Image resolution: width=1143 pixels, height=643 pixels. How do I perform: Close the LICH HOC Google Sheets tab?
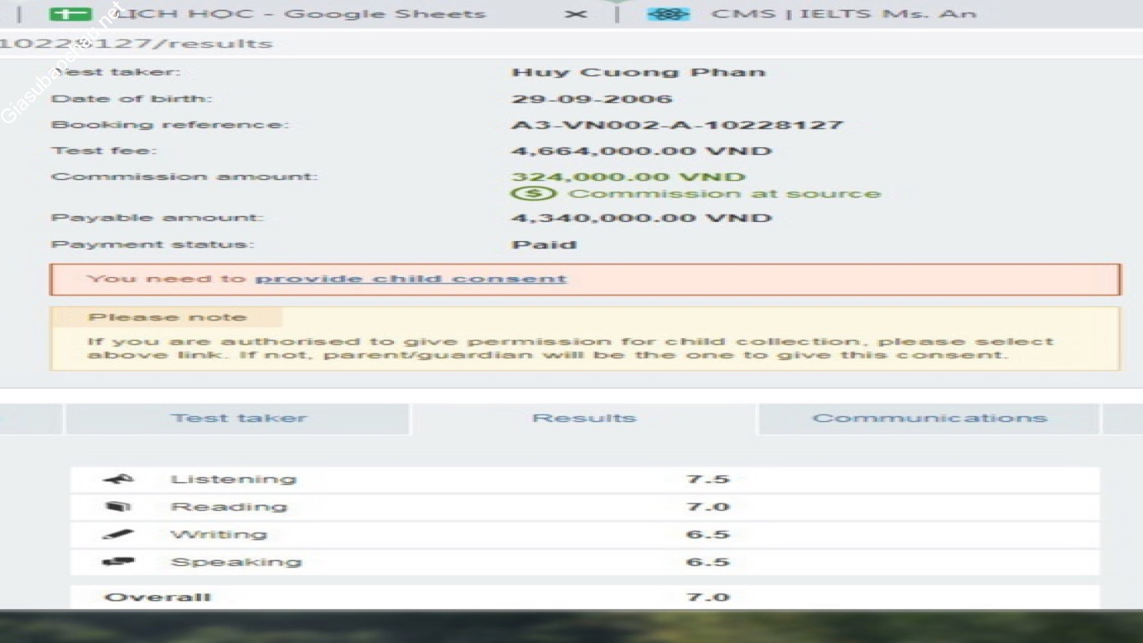pyautogui.click(x=575, y=14)
